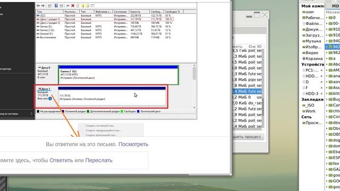Click disk pane scrollbar down arrow
This screenshot has width=340, height=191.
pyautogui.click(x=194, y=107)
